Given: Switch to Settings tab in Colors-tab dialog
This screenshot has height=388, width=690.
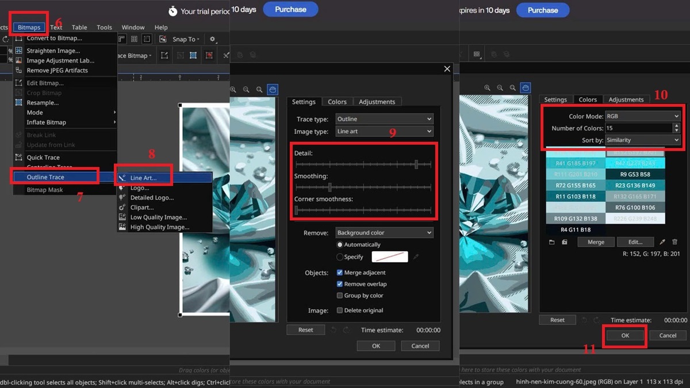Looking at the screenshot, I should [x=555, y=99].
